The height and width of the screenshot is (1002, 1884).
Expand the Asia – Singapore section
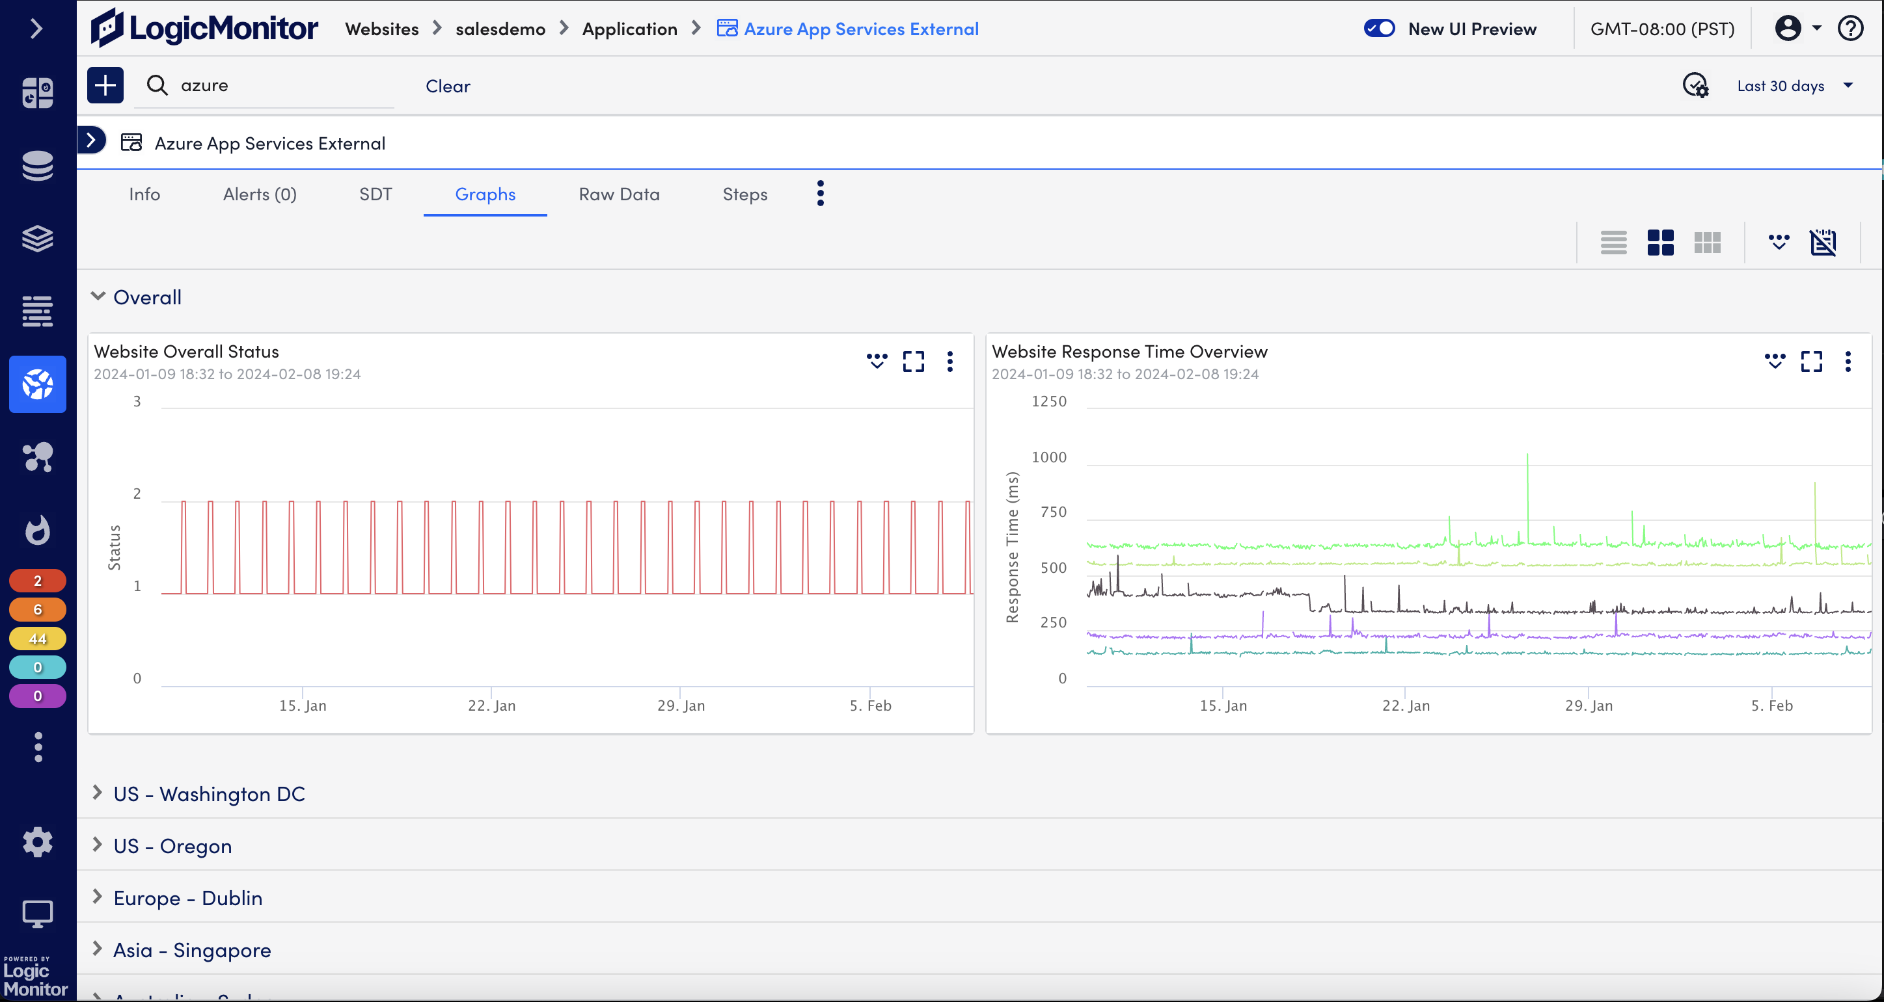97,950
